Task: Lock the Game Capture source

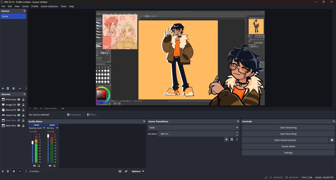Action: coord(23,115)
